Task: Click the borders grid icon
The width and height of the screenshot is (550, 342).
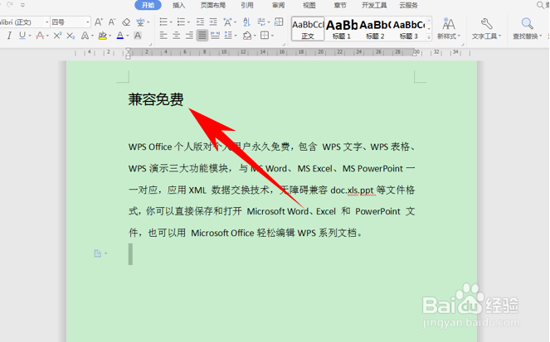Action: point(265,36)
